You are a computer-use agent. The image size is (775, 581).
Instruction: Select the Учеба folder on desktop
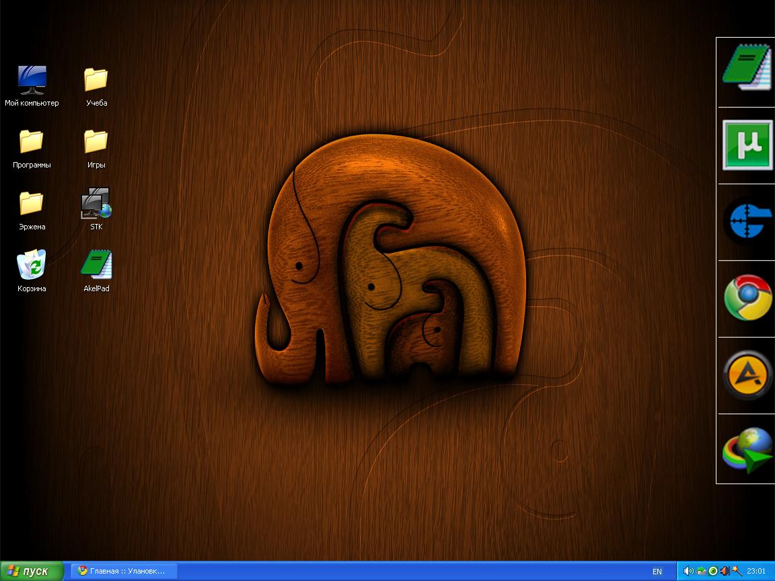click(96, 80)
